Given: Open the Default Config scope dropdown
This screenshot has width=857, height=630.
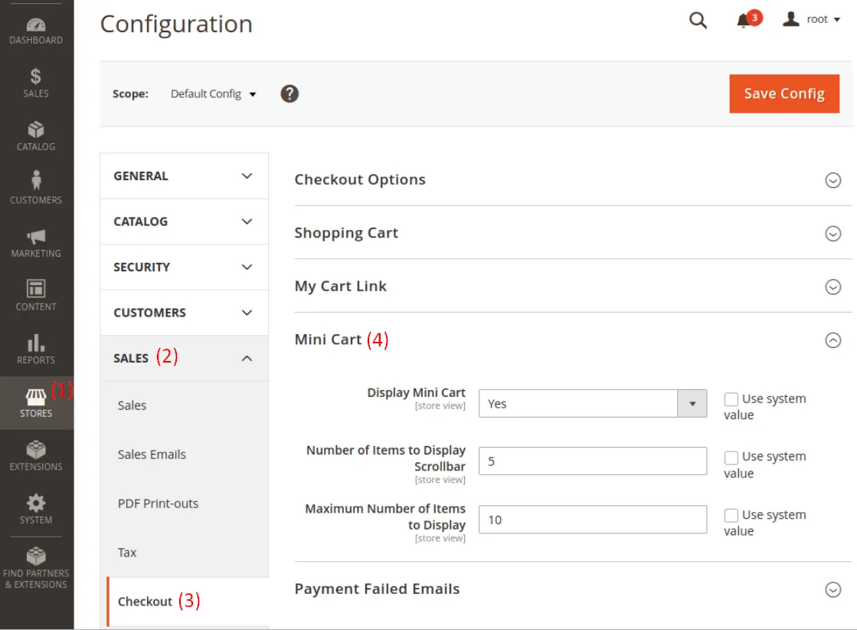Looking at the screenshot, I should 213,94.
